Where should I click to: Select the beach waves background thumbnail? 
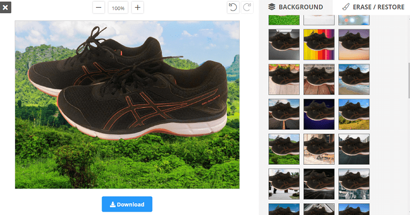click(x=354, y=80)
